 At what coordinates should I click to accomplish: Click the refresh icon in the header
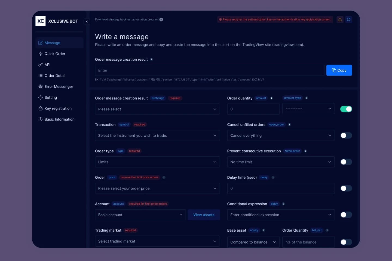pos(349,19)
